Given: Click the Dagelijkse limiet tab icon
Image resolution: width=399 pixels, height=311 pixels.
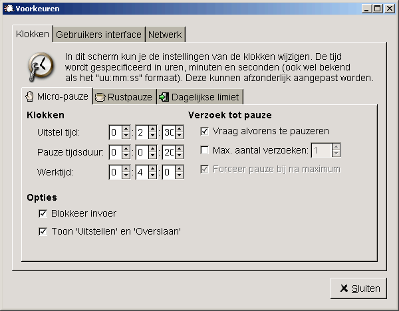Looking at the screenshot, I should coord(164,97).
